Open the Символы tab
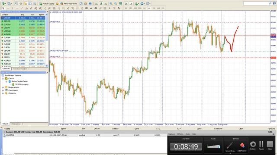Viewport: 277px width, 155px height. coord(6,69)
